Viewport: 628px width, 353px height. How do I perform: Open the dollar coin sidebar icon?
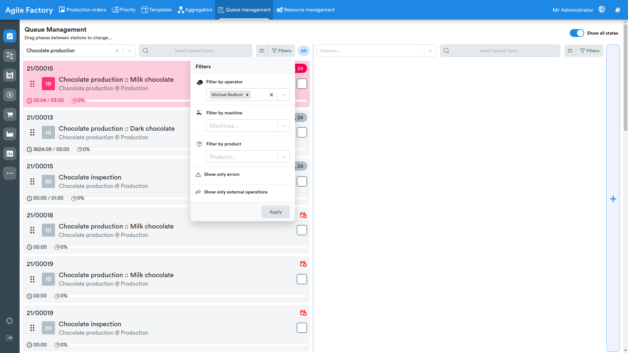click(10, 95)
